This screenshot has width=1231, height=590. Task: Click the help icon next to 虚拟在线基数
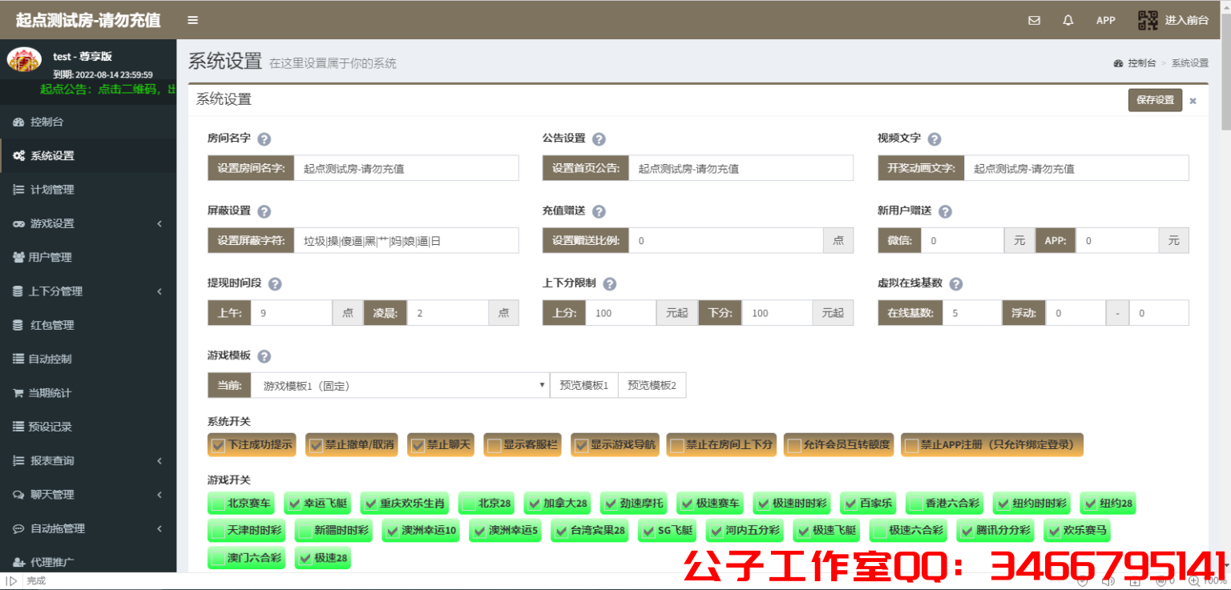[955, 284]
